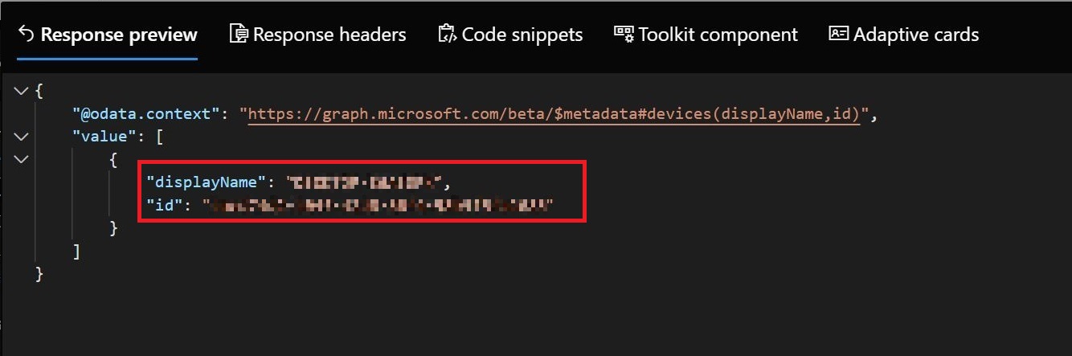This screenshot has height=356, width=1072.
Task: Click the Code snippets clipboard icon
Action: pos(447,35)
